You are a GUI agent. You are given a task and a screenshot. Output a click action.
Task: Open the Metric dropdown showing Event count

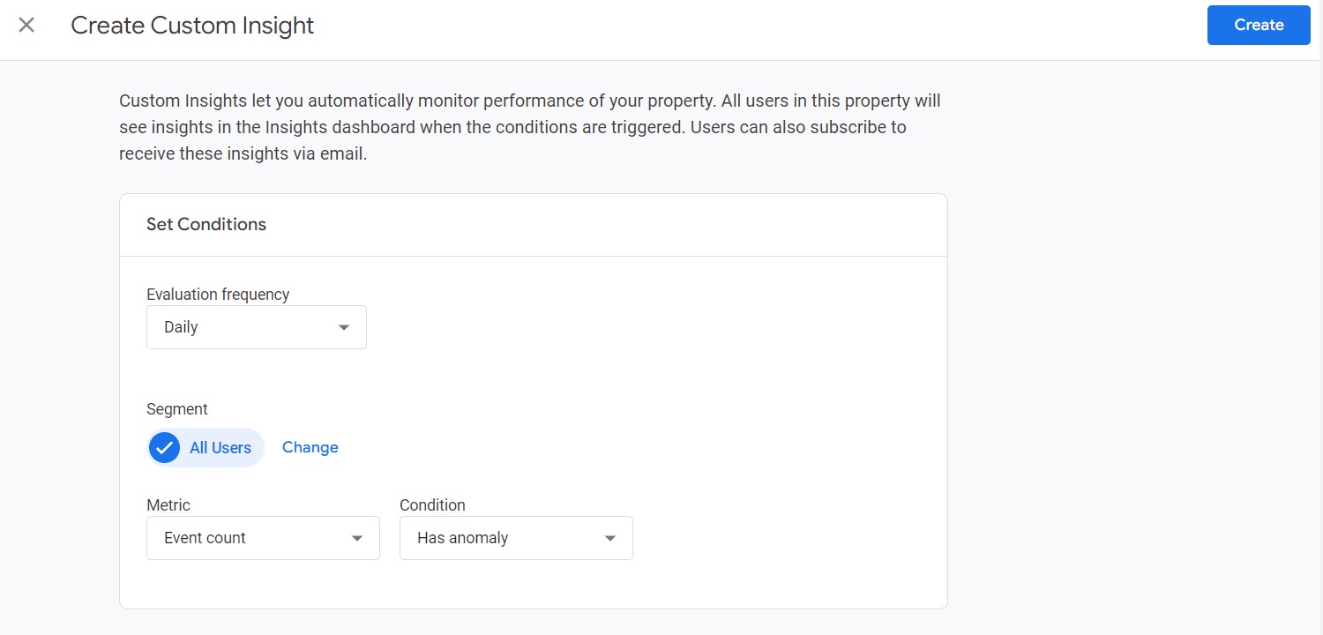(x=263, y=537)
